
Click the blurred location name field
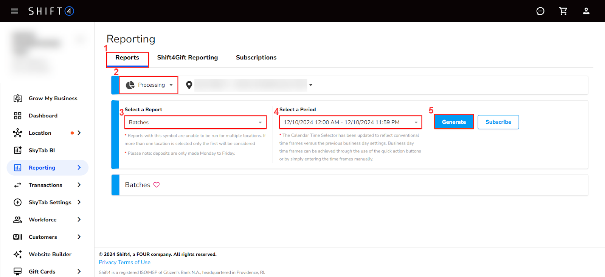(251, 85)
